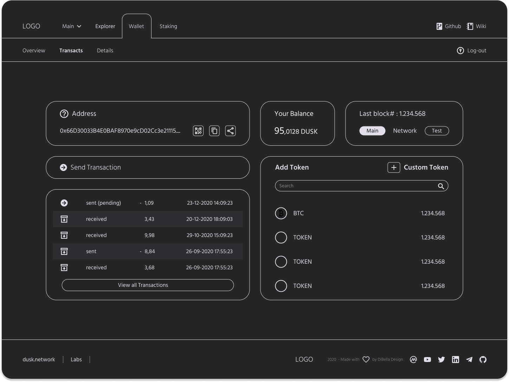Expand the Main dropdown in navigation
The image size is (509, 382).
point(72,26)
